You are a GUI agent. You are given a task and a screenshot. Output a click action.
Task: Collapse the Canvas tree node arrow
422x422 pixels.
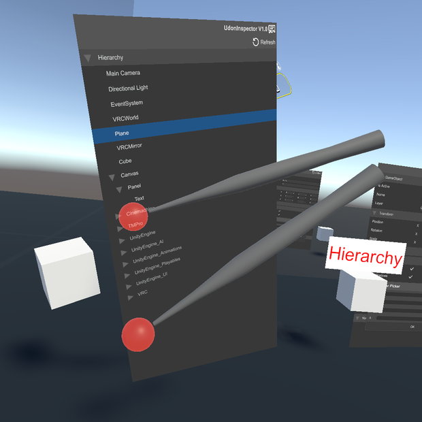click(x=112, y=177)
